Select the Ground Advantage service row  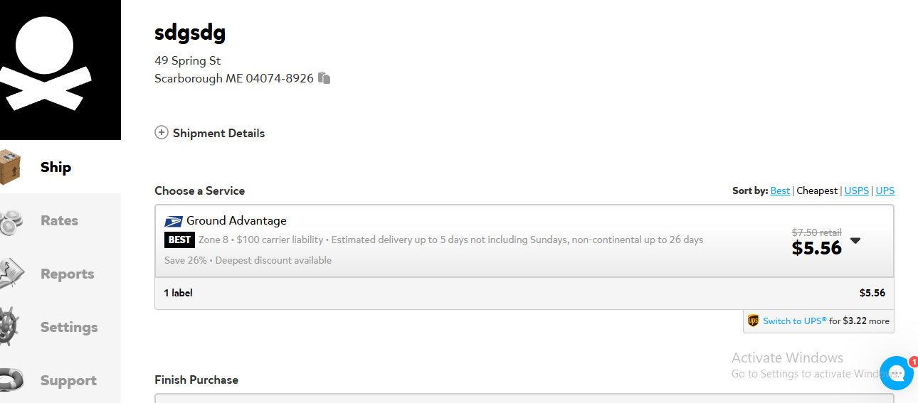[524, 241]
